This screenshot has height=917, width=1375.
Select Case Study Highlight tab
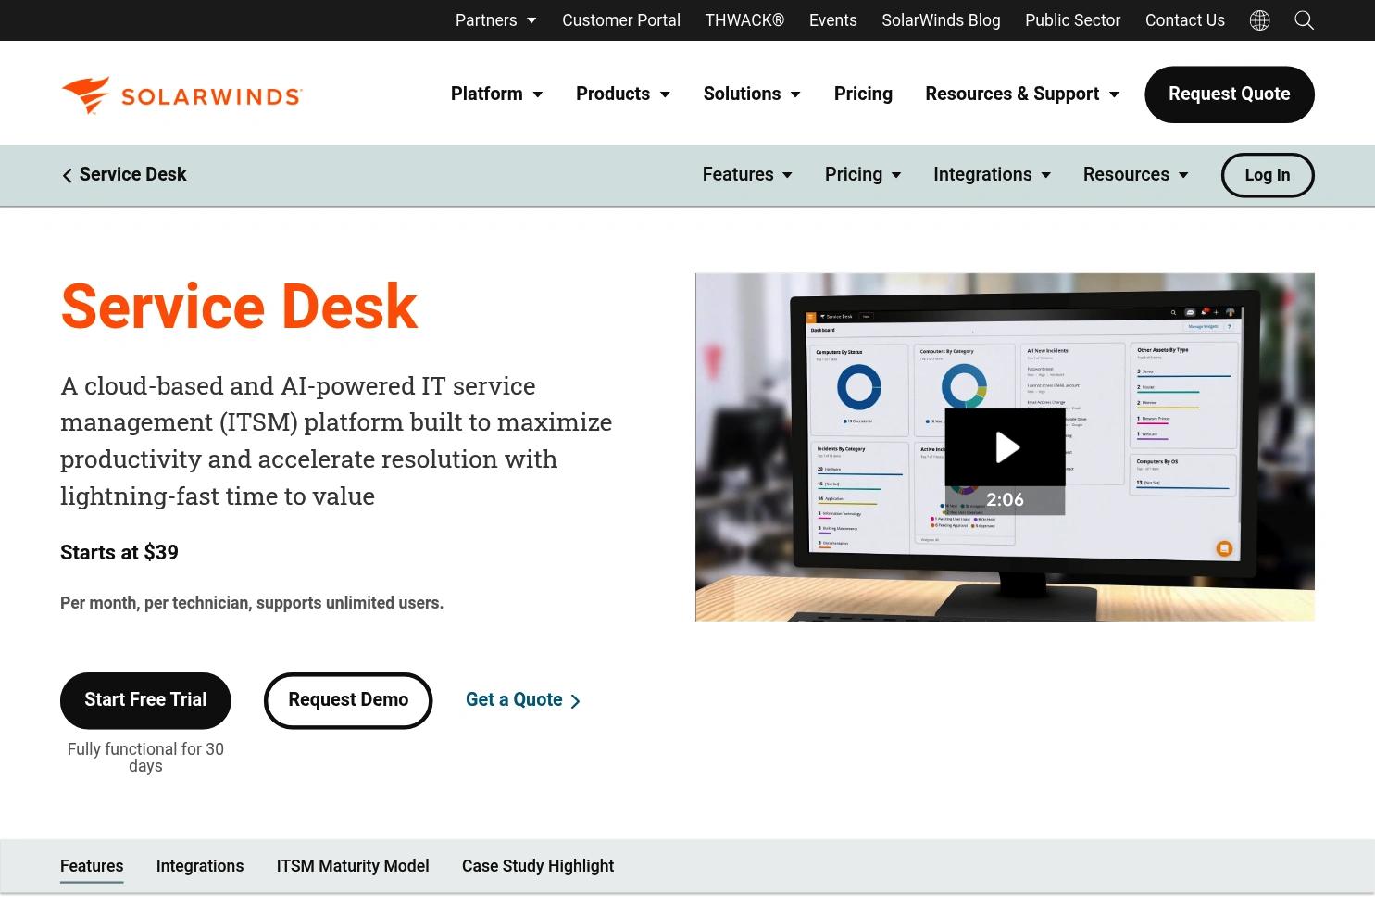point(538,866)
